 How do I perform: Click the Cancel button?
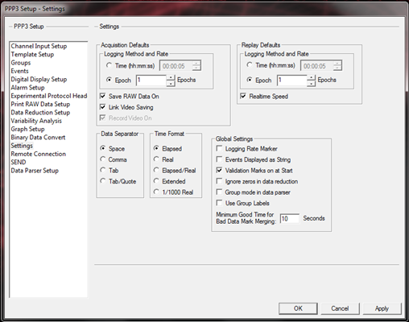pyautogui.click(x=340, y=308)
